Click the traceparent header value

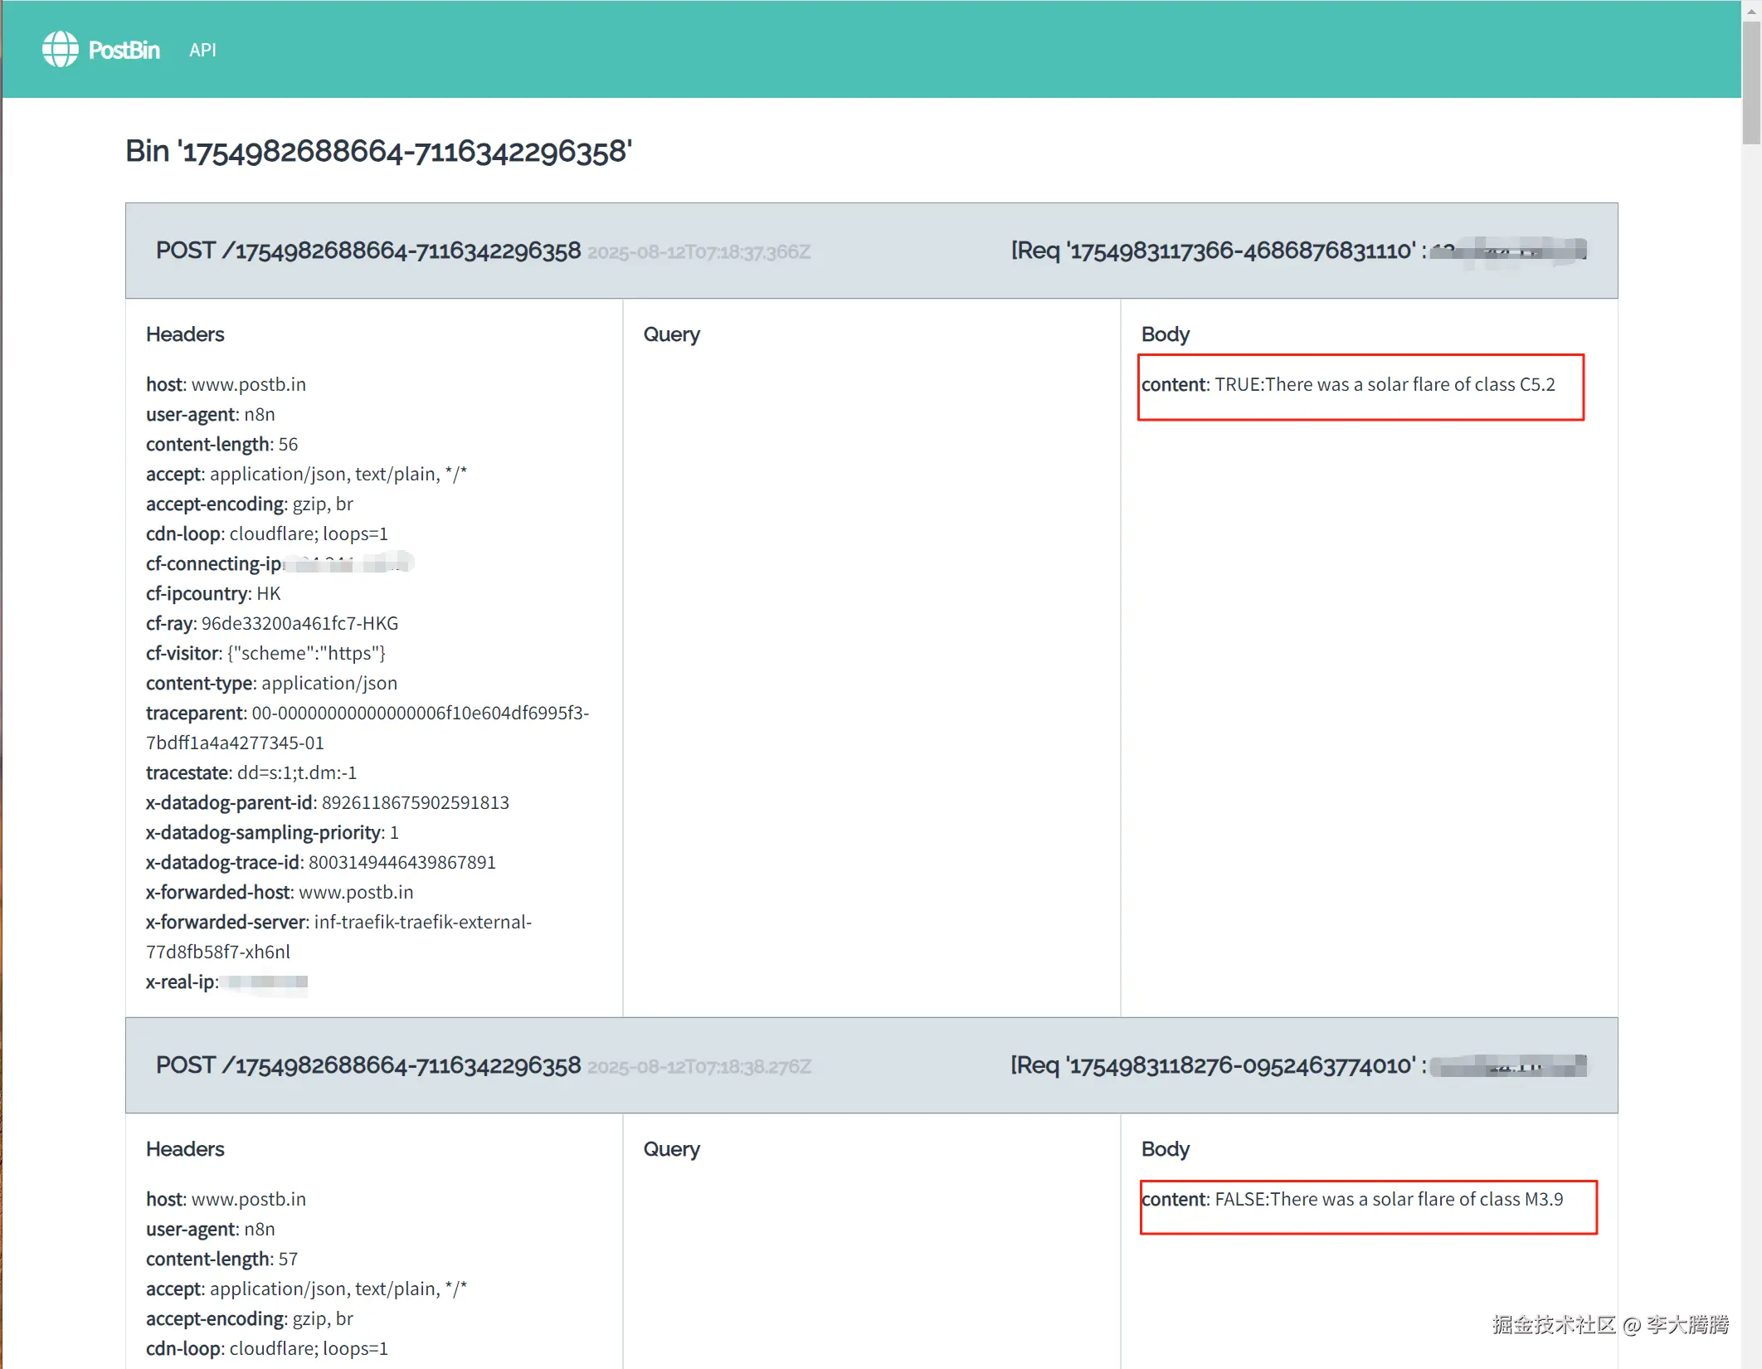[420, 714]
